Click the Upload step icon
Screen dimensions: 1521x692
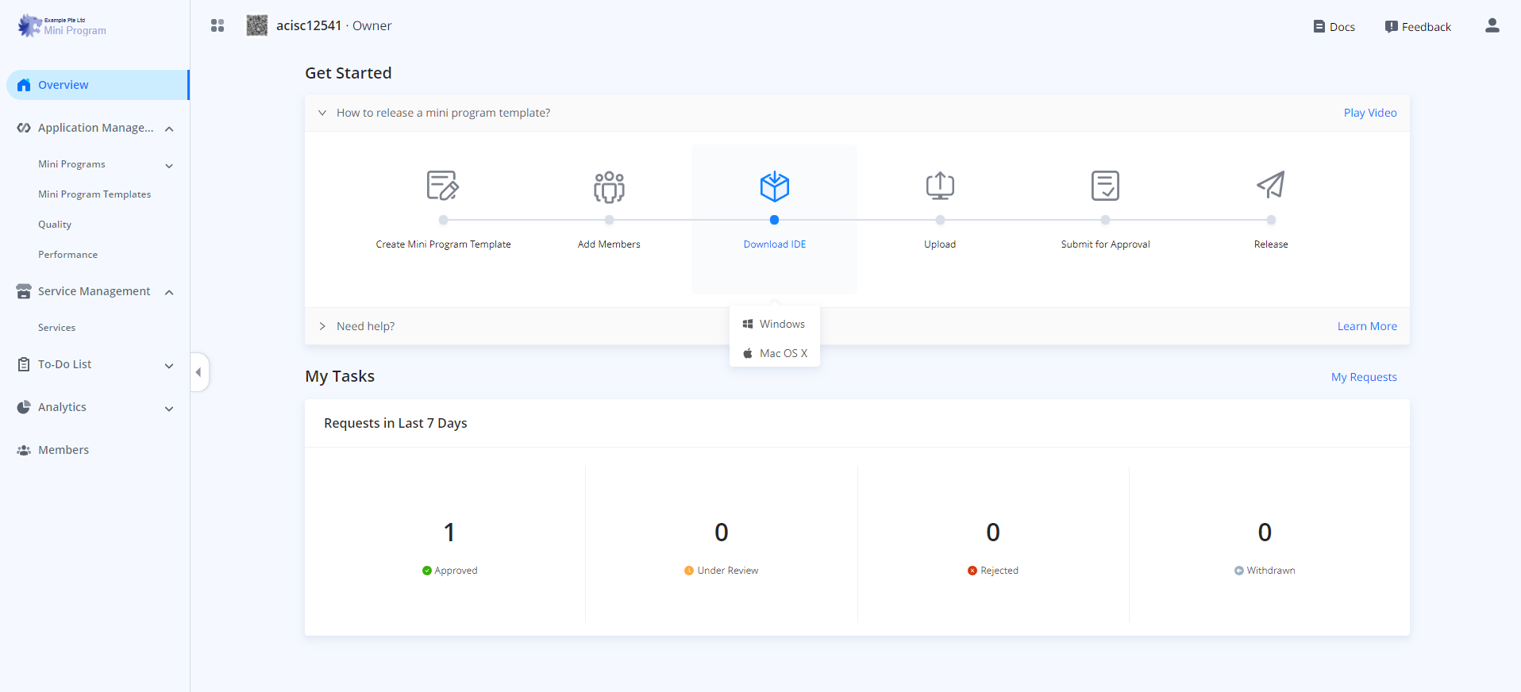coord(940,186)
